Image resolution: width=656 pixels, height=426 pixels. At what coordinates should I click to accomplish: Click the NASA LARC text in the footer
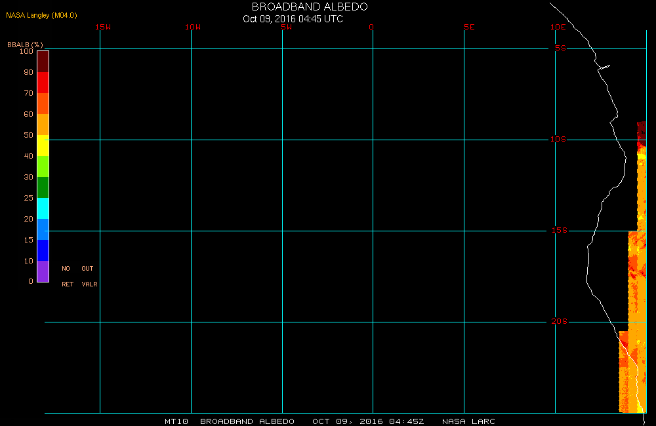coord(468,421)
